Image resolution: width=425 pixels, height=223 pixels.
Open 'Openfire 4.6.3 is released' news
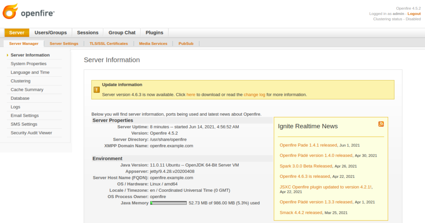(x=305, y=176)
